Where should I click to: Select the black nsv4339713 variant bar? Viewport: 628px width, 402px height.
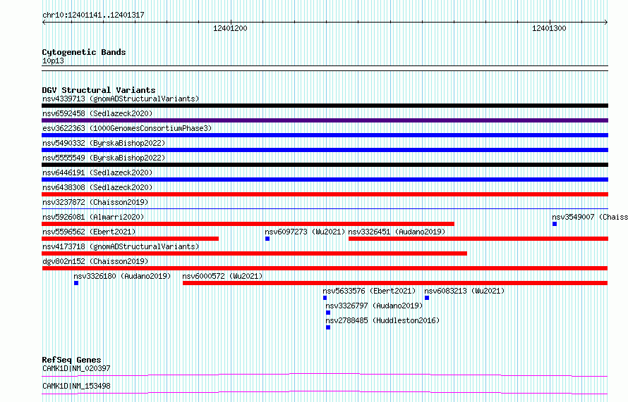(325, 106)
